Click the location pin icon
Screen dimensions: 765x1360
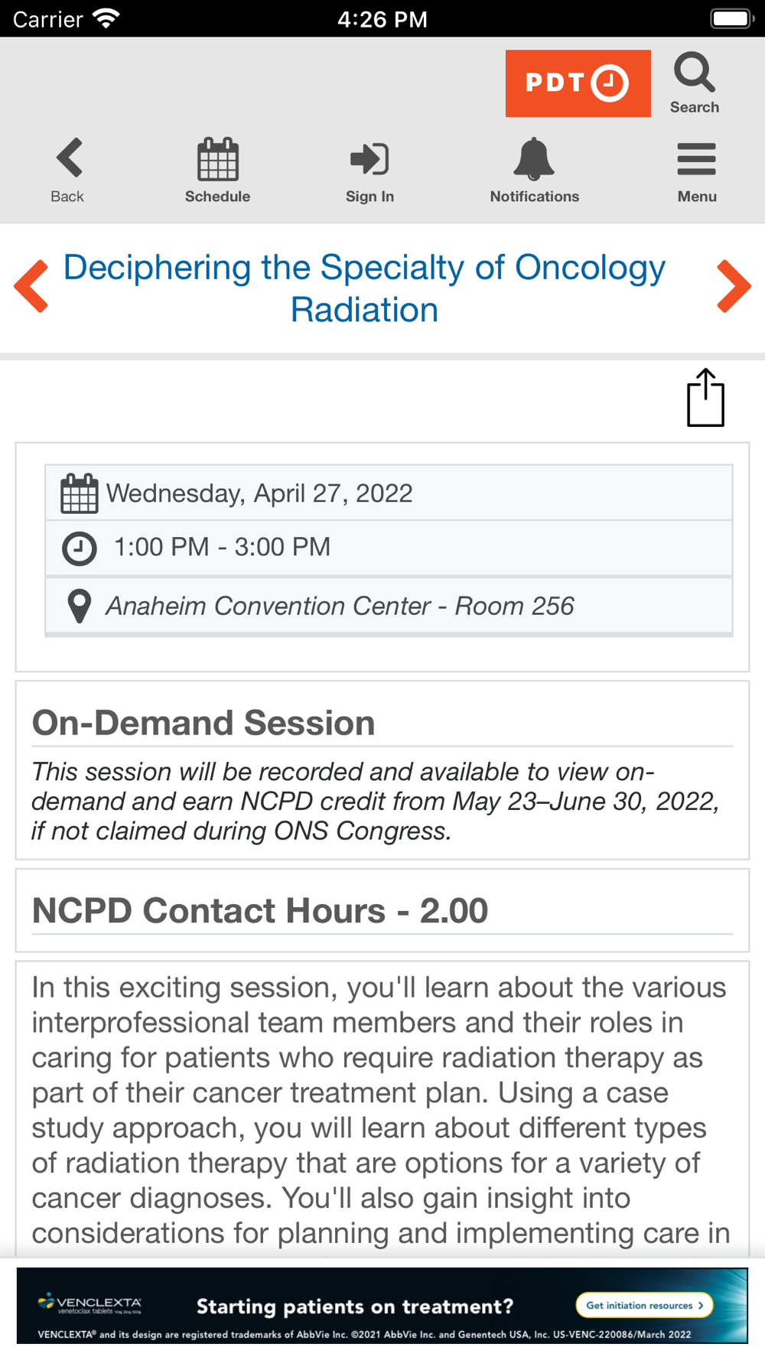80,607
